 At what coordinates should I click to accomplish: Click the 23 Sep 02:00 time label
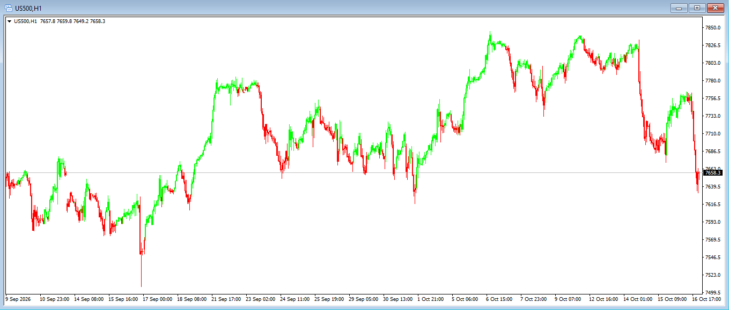261,299
